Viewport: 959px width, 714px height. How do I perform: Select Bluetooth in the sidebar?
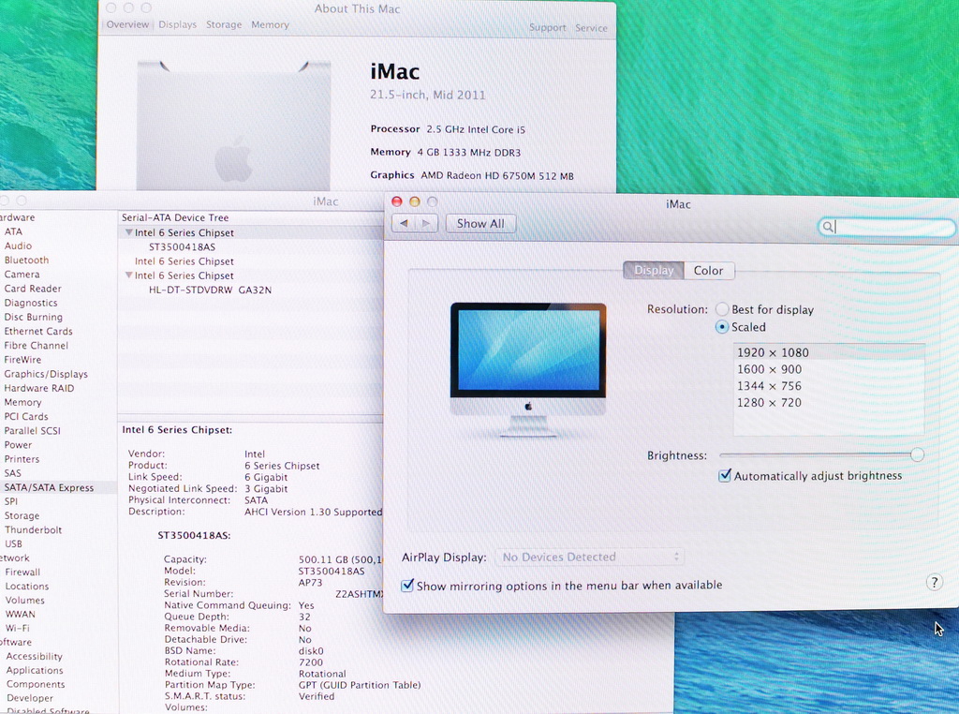point(26,260)
